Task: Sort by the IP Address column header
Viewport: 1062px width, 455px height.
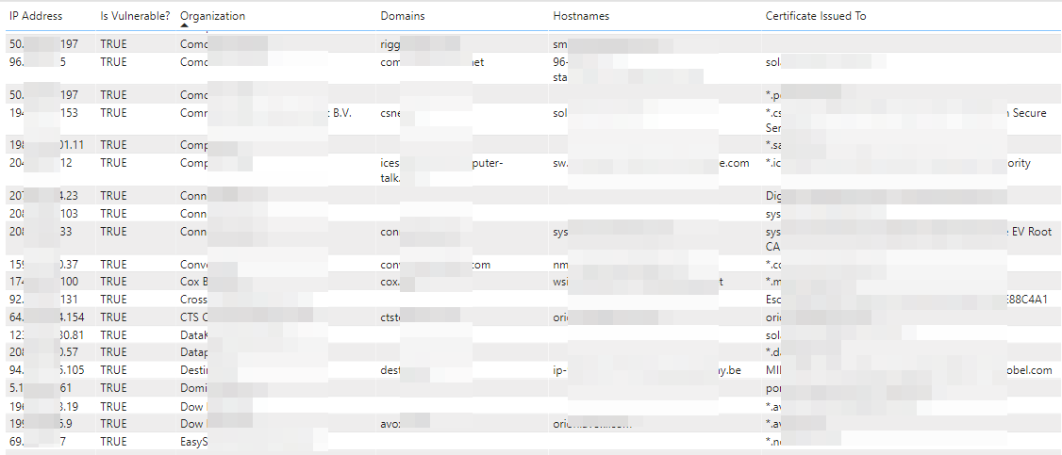Action: point(35,16)
